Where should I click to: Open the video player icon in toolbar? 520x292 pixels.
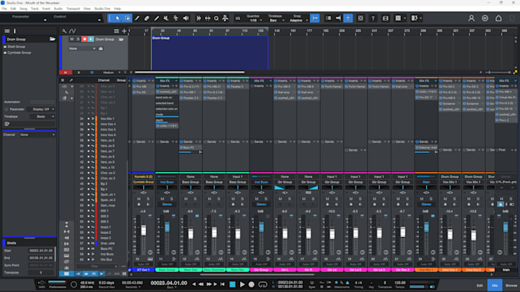385,18
